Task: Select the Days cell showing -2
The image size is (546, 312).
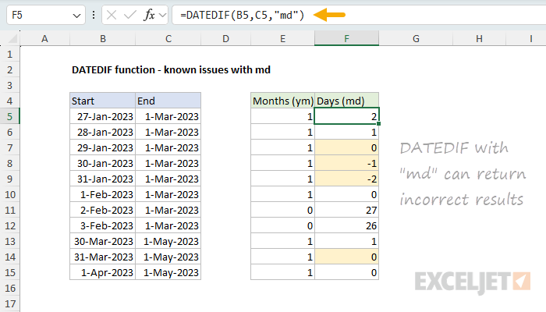Action: pos(346,179)
